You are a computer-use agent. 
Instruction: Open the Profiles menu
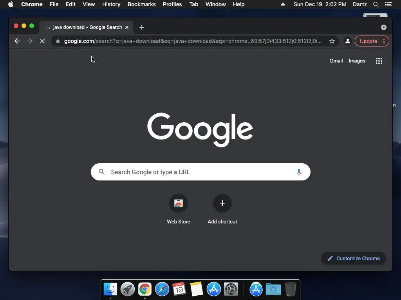[x=172, y=4]
